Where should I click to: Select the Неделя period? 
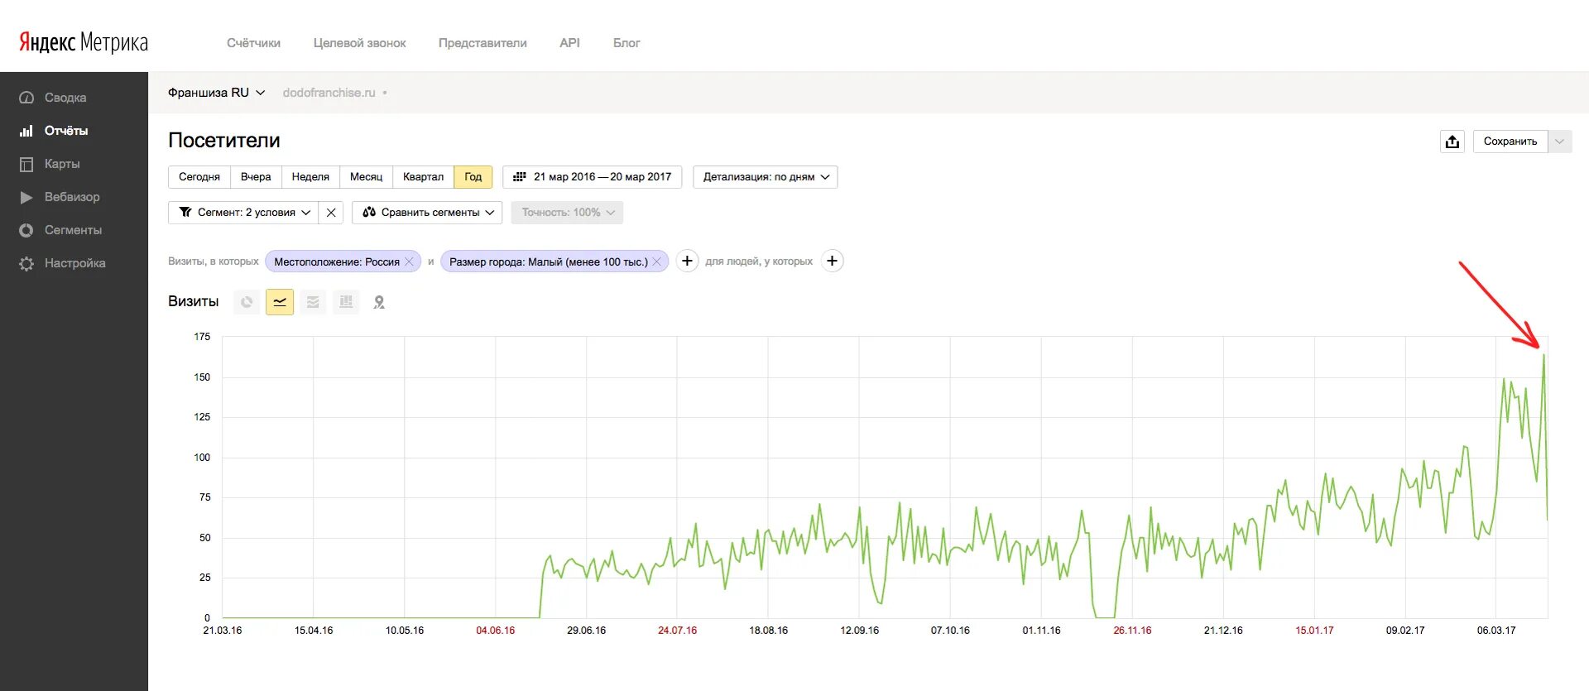point(310,177)
